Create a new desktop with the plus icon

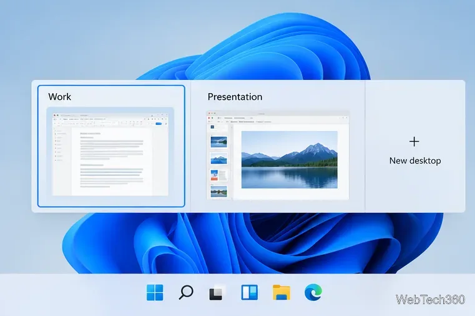pos(414,142)
